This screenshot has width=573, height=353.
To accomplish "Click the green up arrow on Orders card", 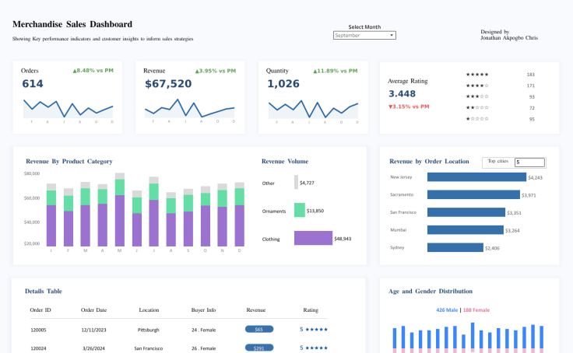I will 75,71.
